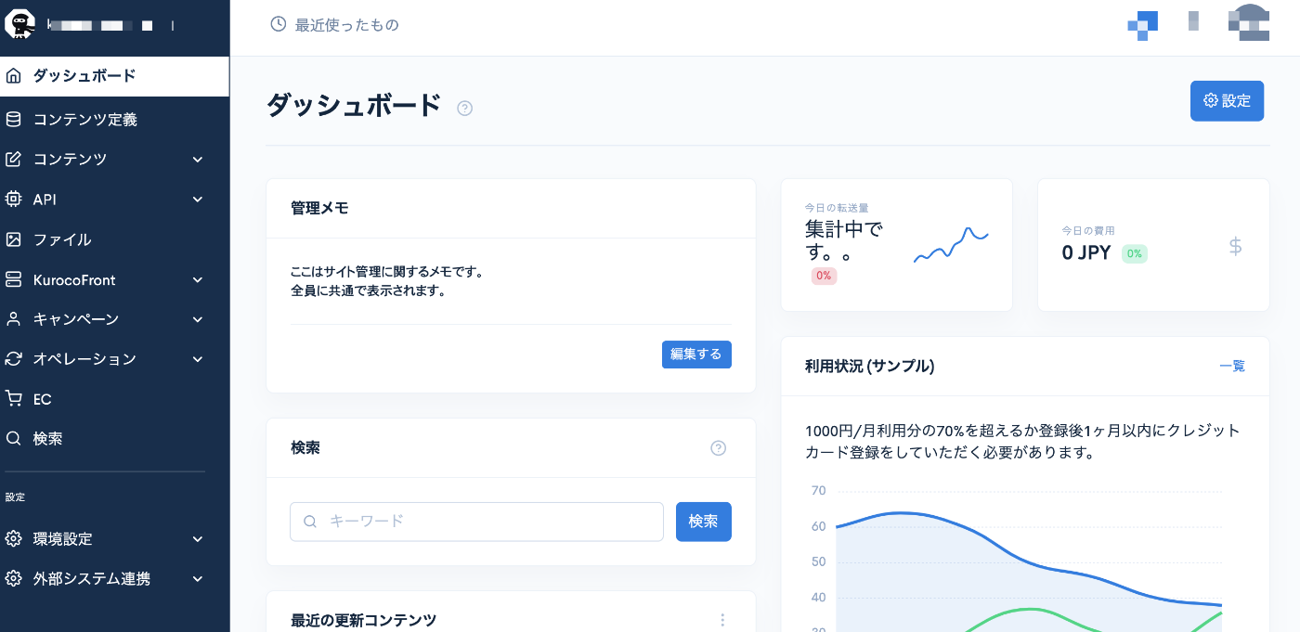Open the user avatar in top right

(x=1248, y=23)
